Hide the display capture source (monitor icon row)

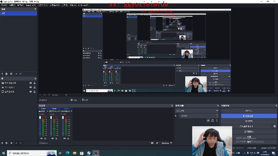(x=31, y=92)
